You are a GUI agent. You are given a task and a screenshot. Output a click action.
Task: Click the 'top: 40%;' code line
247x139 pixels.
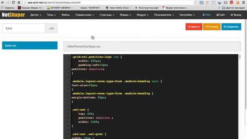(86, 114)
